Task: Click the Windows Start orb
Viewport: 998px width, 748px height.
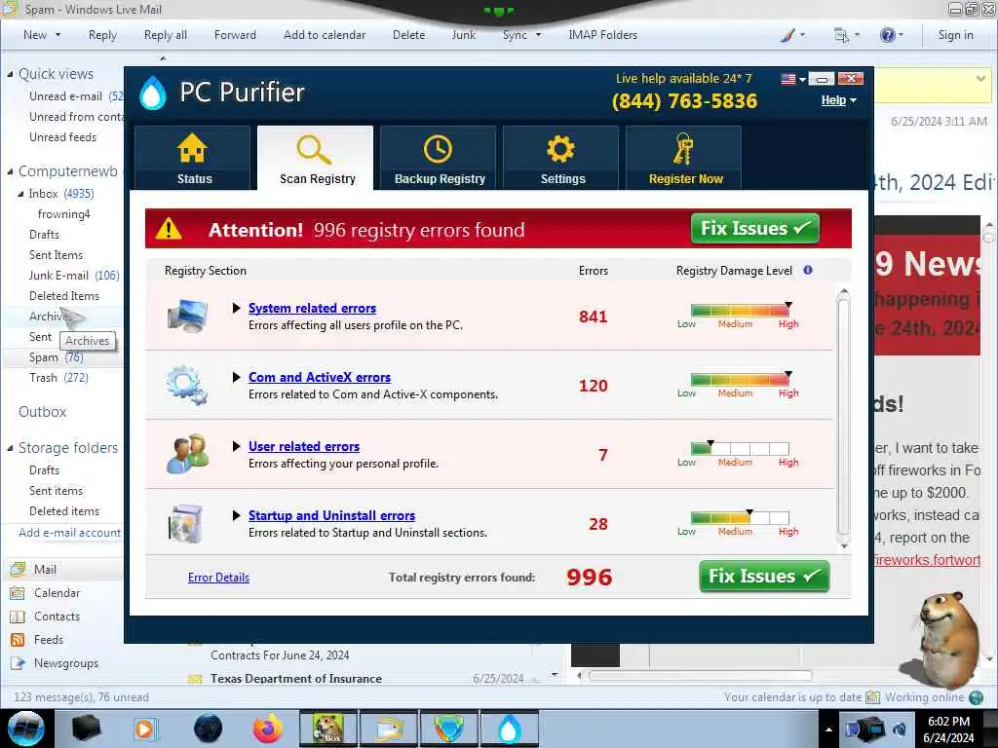Action: point(26,729)
